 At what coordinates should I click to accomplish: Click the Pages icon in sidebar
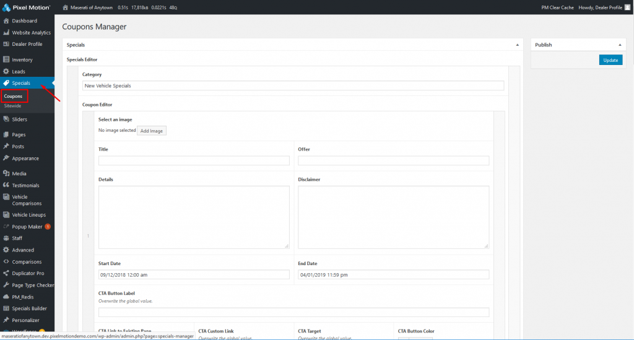tap(6, 134)
